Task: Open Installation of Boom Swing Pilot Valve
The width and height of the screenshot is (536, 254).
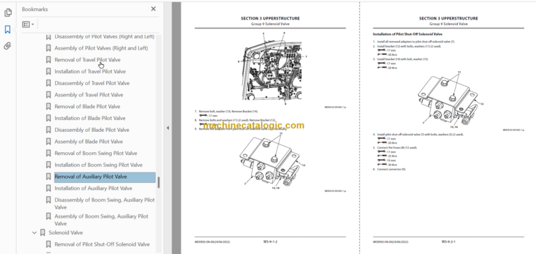Action: [x=98, y=165]
